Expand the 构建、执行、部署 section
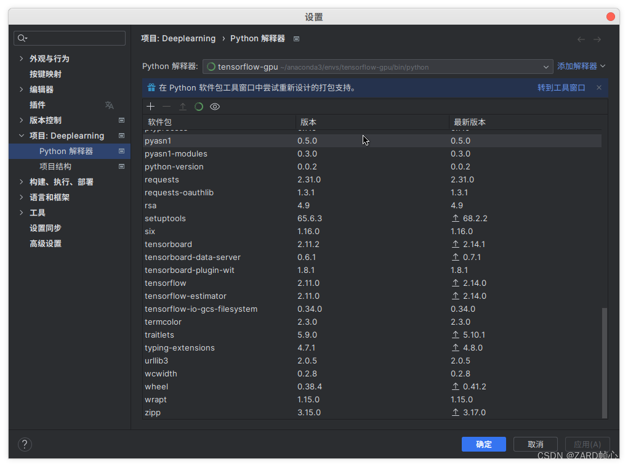The width and height of the screenshot is (628, 467). point(21,182)
